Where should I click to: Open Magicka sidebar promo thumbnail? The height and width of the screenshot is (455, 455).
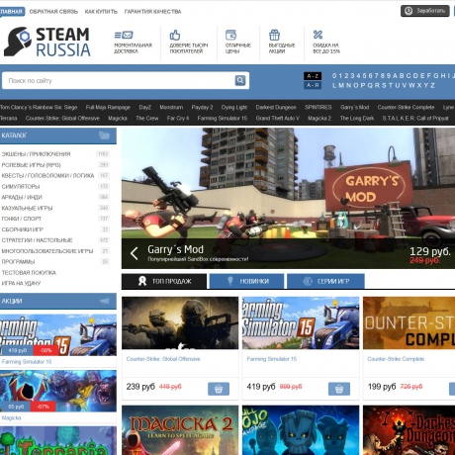tap(58, 391)
